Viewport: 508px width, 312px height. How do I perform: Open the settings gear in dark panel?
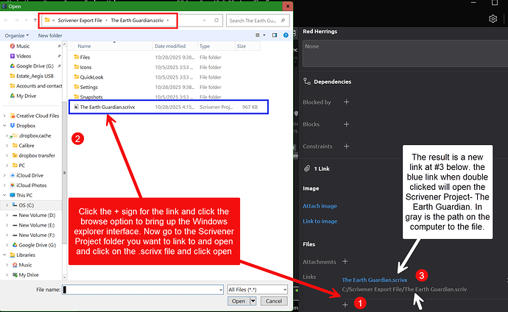pos(493,18)
